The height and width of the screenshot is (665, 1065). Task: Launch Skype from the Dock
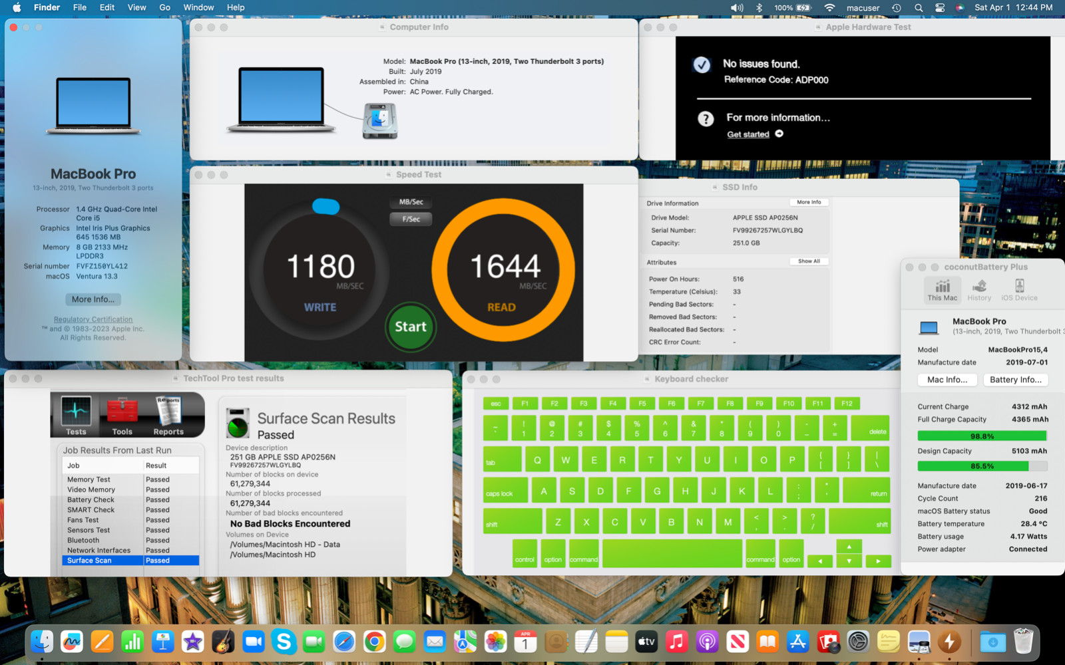(x=284, y=642)
